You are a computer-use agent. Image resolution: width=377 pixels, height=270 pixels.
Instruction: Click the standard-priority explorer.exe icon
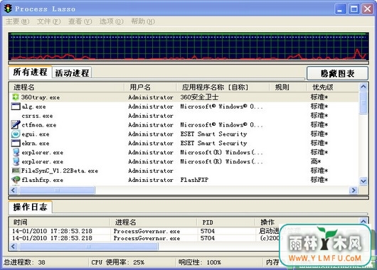(x=16, y=152)
